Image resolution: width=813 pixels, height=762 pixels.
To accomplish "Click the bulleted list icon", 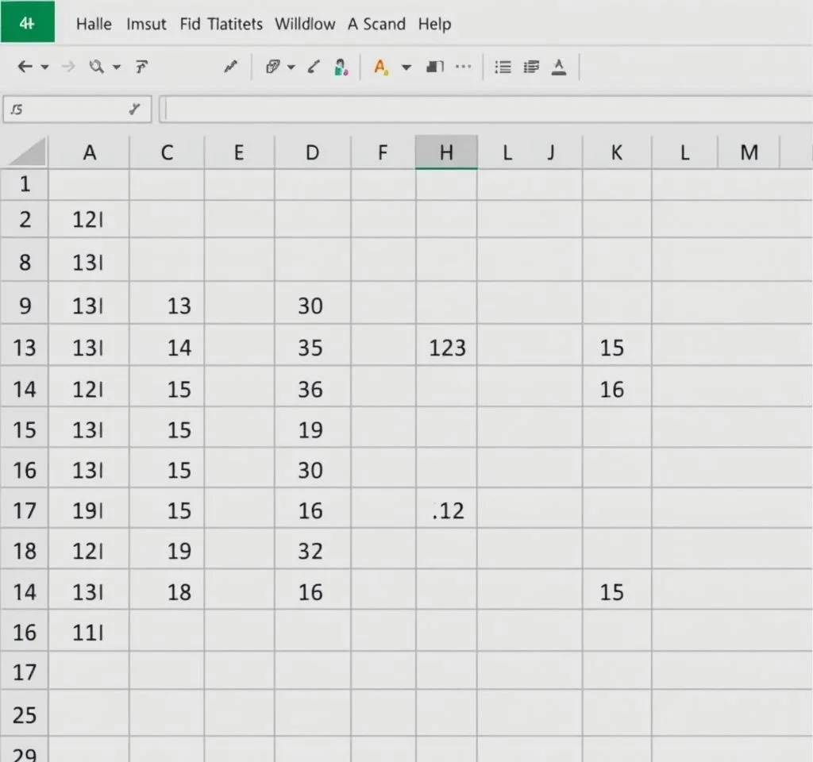I will pos(503,67).
